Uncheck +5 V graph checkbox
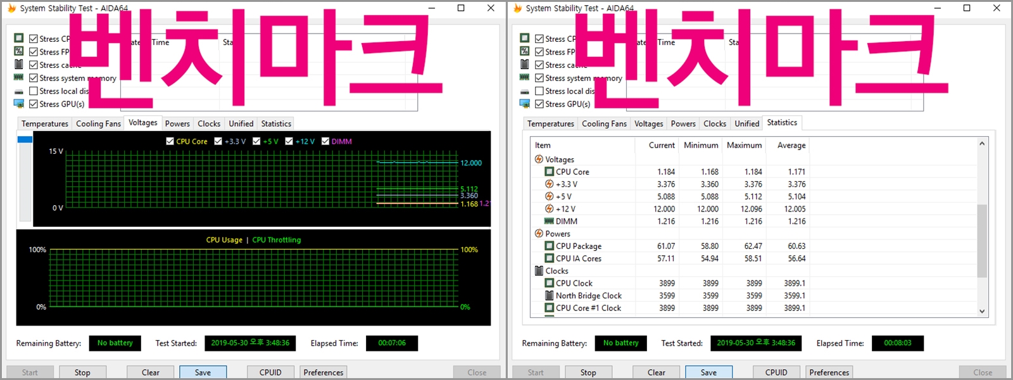The width and height of the screenshot is (1013, 380). (x=256, y=141)
